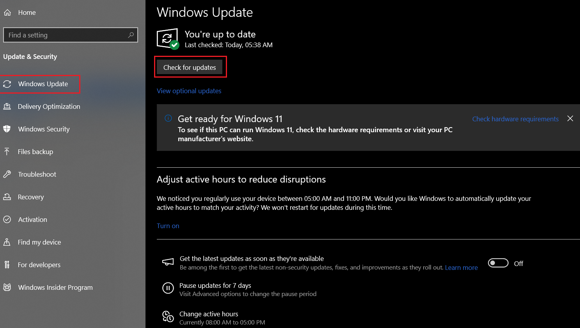Dismiss the Windows 11 banner

pos(570,119)
